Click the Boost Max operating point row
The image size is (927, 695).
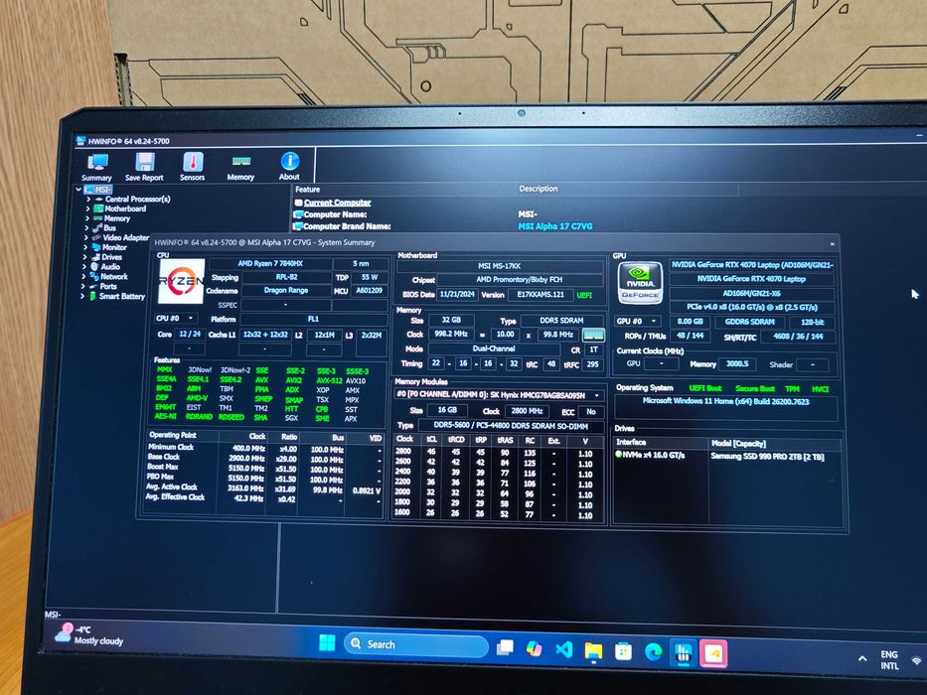(265, 469)
